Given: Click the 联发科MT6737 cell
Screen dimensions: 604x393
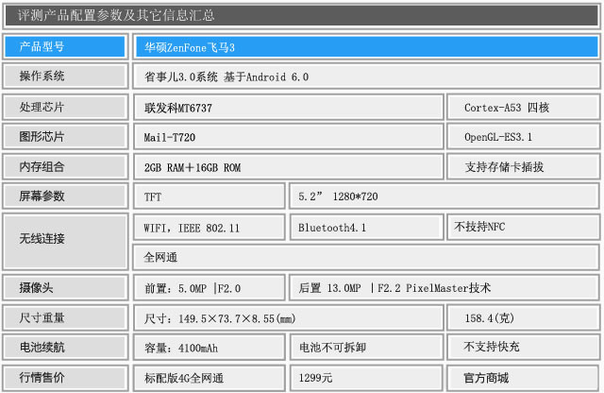Looking at the screenshot, I should pos(289,107).
